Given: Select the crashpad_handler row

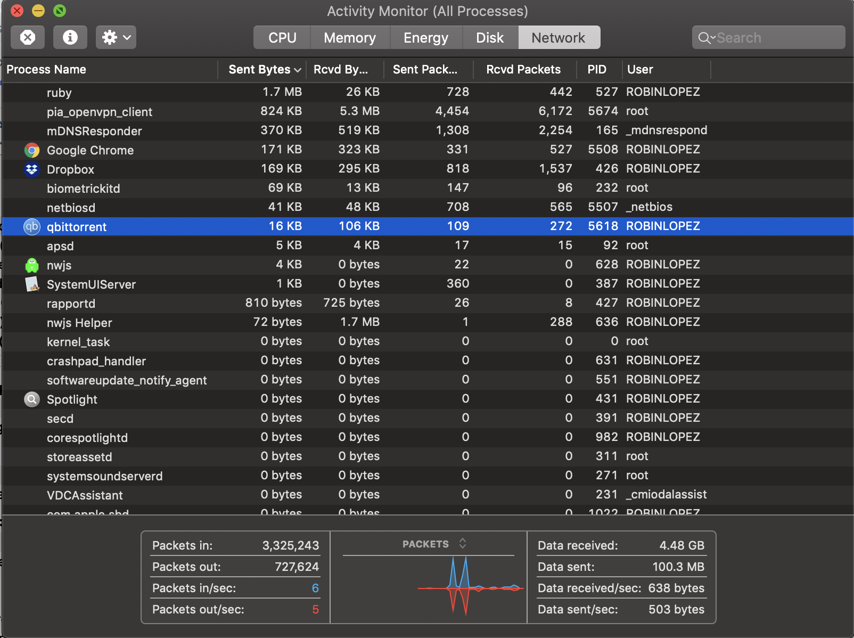Looking at the screenshot, I should coord(428,361).
